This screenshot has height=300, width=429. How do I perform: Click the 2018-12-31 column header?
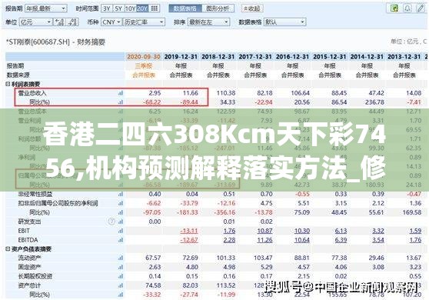pos(218,57)
